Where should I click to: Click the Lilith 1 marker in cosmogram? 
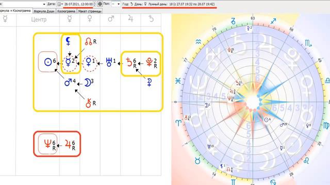[222, 166]
